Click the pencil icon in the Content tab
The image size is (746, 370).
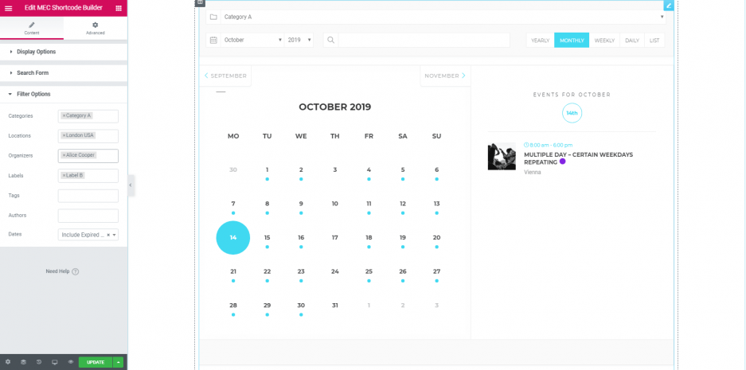(x=32, y=25)
